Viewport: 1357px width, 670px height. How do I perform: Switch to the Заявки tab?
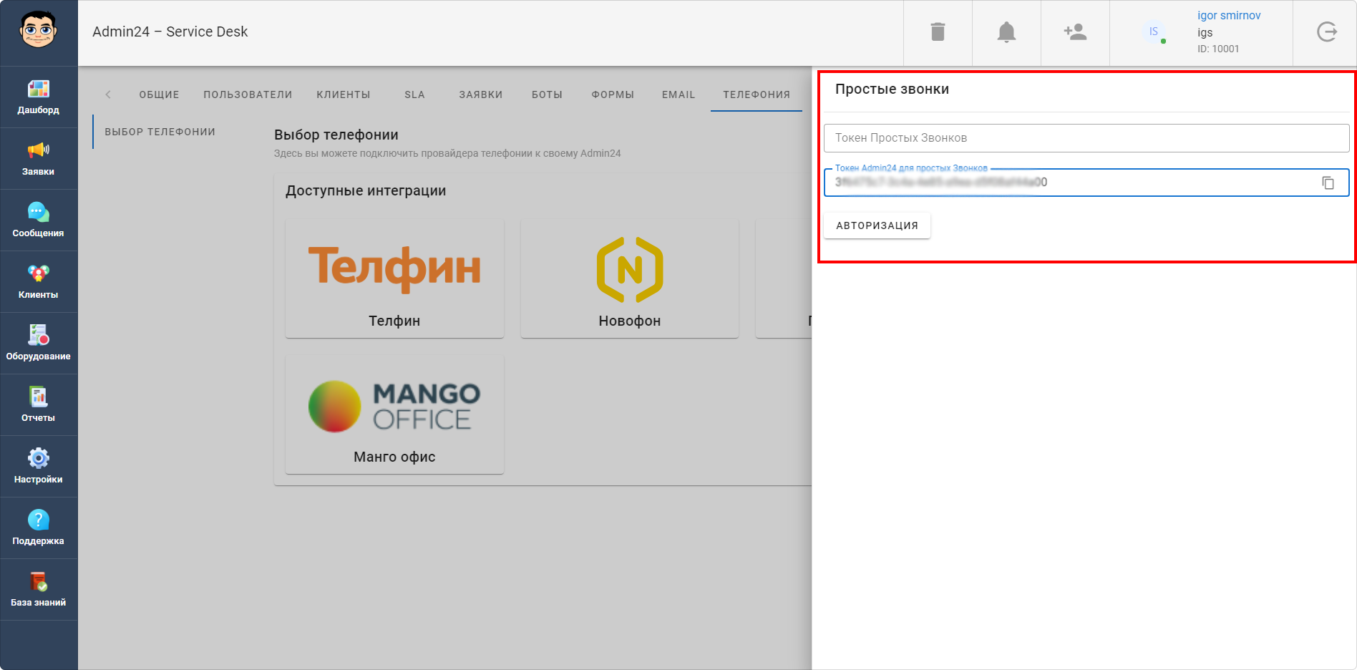(x=481, y=94)
